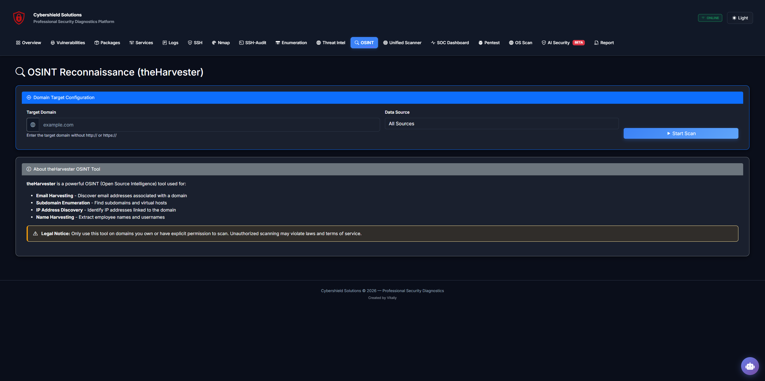
Task: Click the large search icon by OSINT heading
Action: point(20,72)
